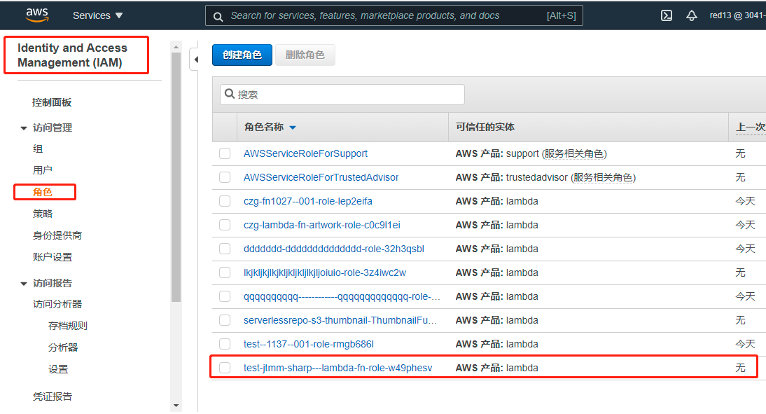
Task: Open the AWSServiceRoleForTrustedAdvisor role link
Action: click(x=321, y=177)
